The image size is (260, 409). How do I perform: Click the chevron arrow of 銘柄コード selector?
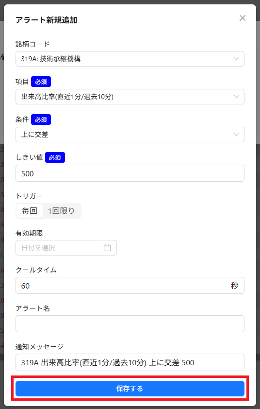(236, 59)
